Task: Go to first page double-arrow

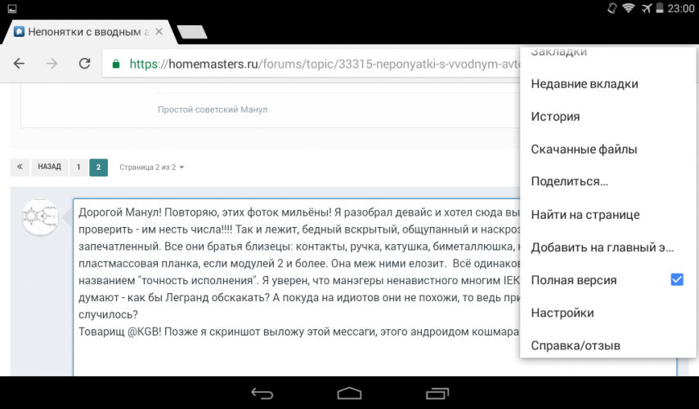Action: click(20, 167)
